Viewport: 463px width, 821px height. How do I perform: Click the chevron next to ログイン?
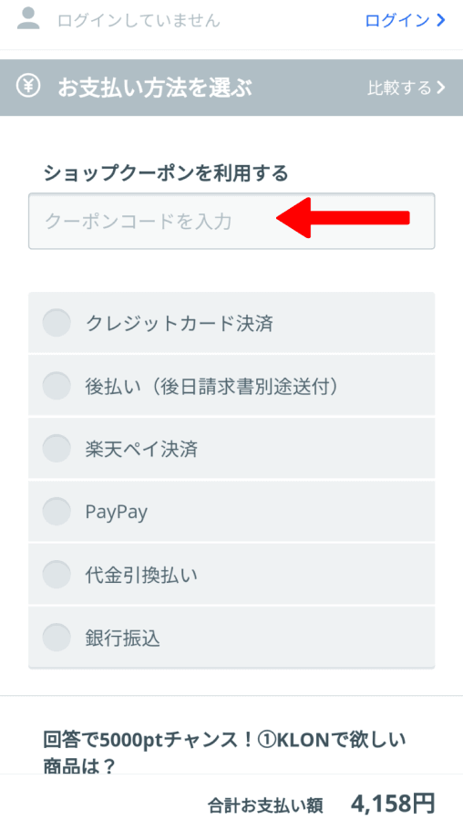[441, 20]
